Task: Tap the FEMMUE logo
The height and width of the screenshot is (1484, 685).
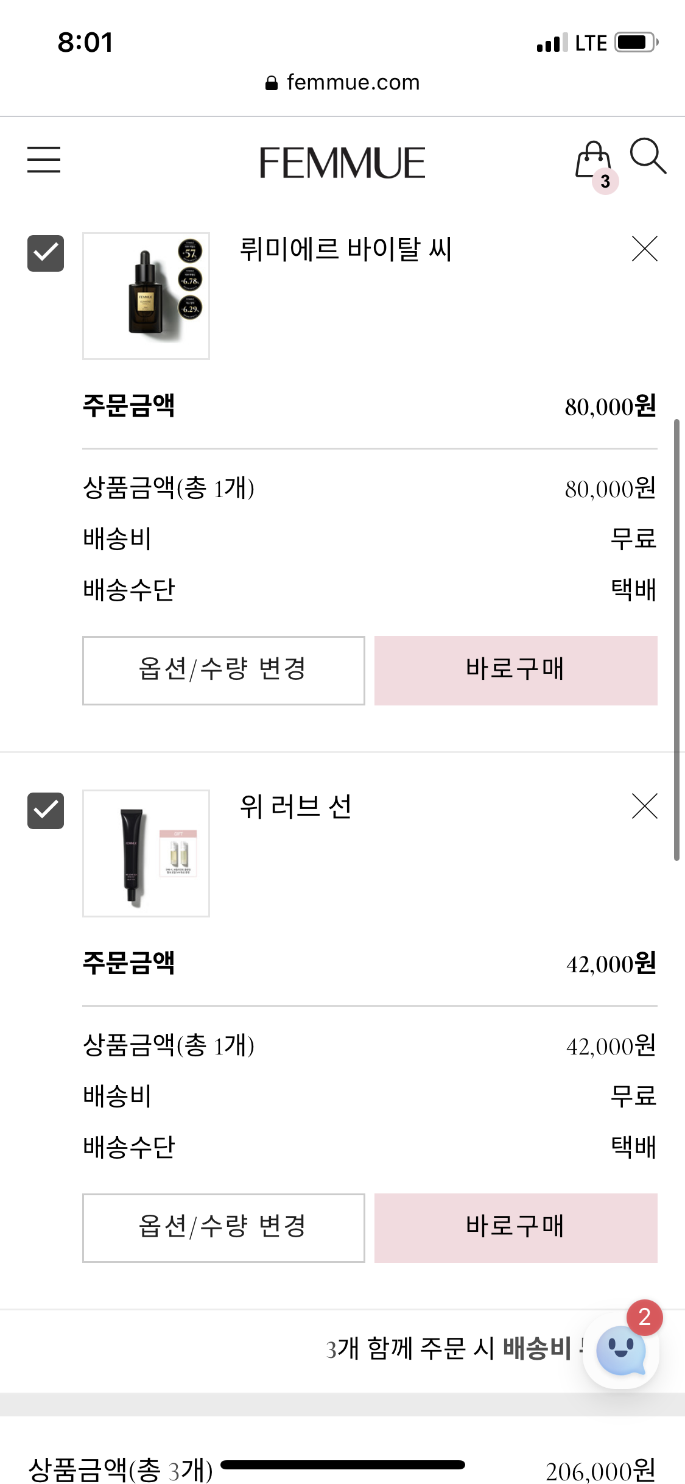Action: [x=342, y=163]
